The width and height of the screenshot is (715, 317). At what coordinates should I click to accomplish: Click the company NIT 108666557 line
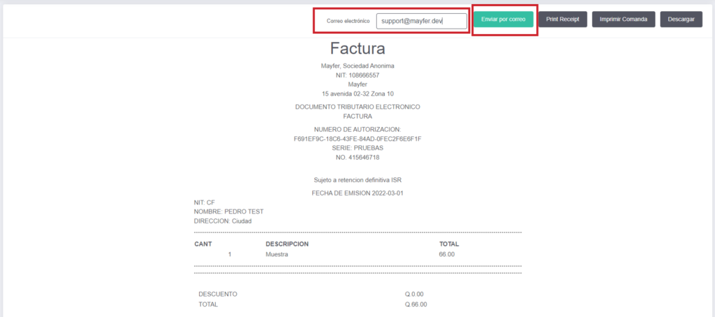click(x=357, y=75)
